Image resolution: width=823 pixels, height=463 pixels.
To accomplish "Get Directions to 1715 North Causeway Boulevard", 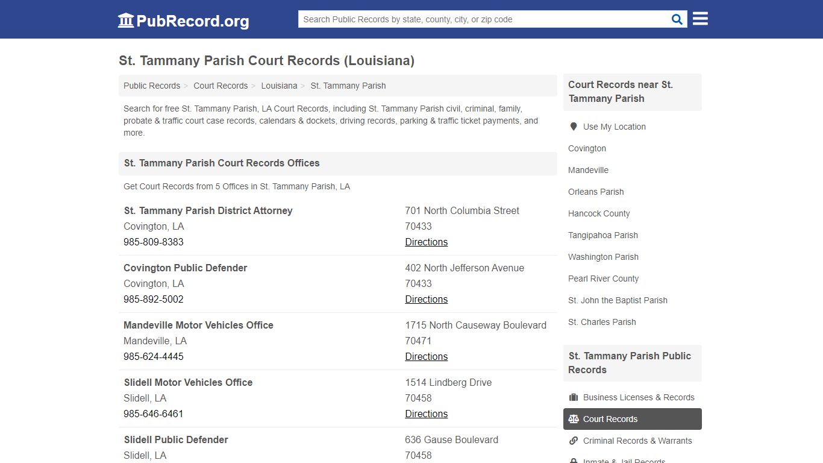I will [427, 356].
